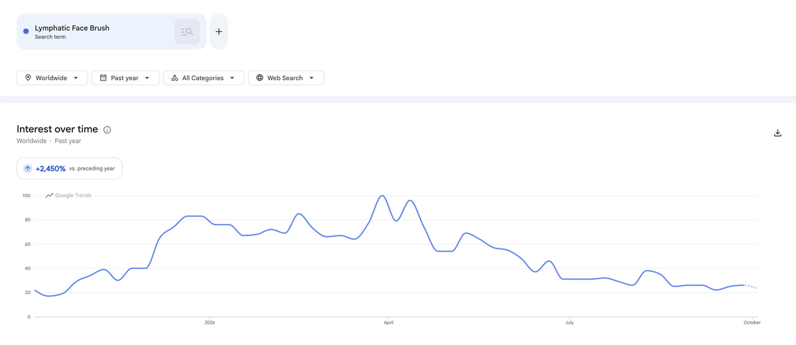Image resolution: width=796 pixels, height=345 pixels.
Task: Click the 100 y-axis label
Action: pos(27,195)
